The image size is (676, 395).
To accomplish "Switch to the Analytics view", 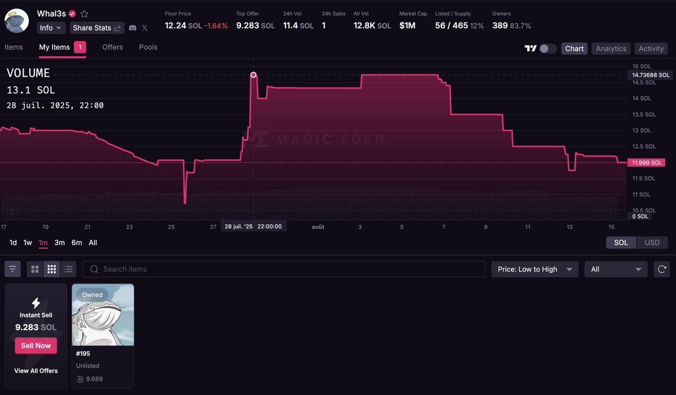I will coord(611,48).
